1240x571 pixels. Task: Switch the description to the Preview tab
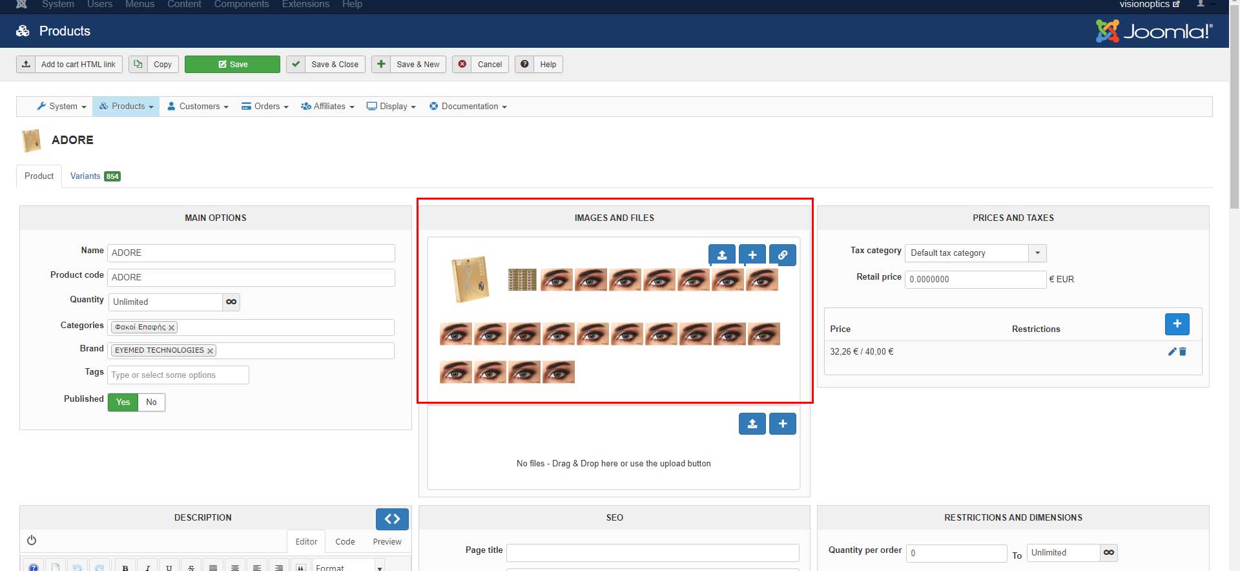387,542
